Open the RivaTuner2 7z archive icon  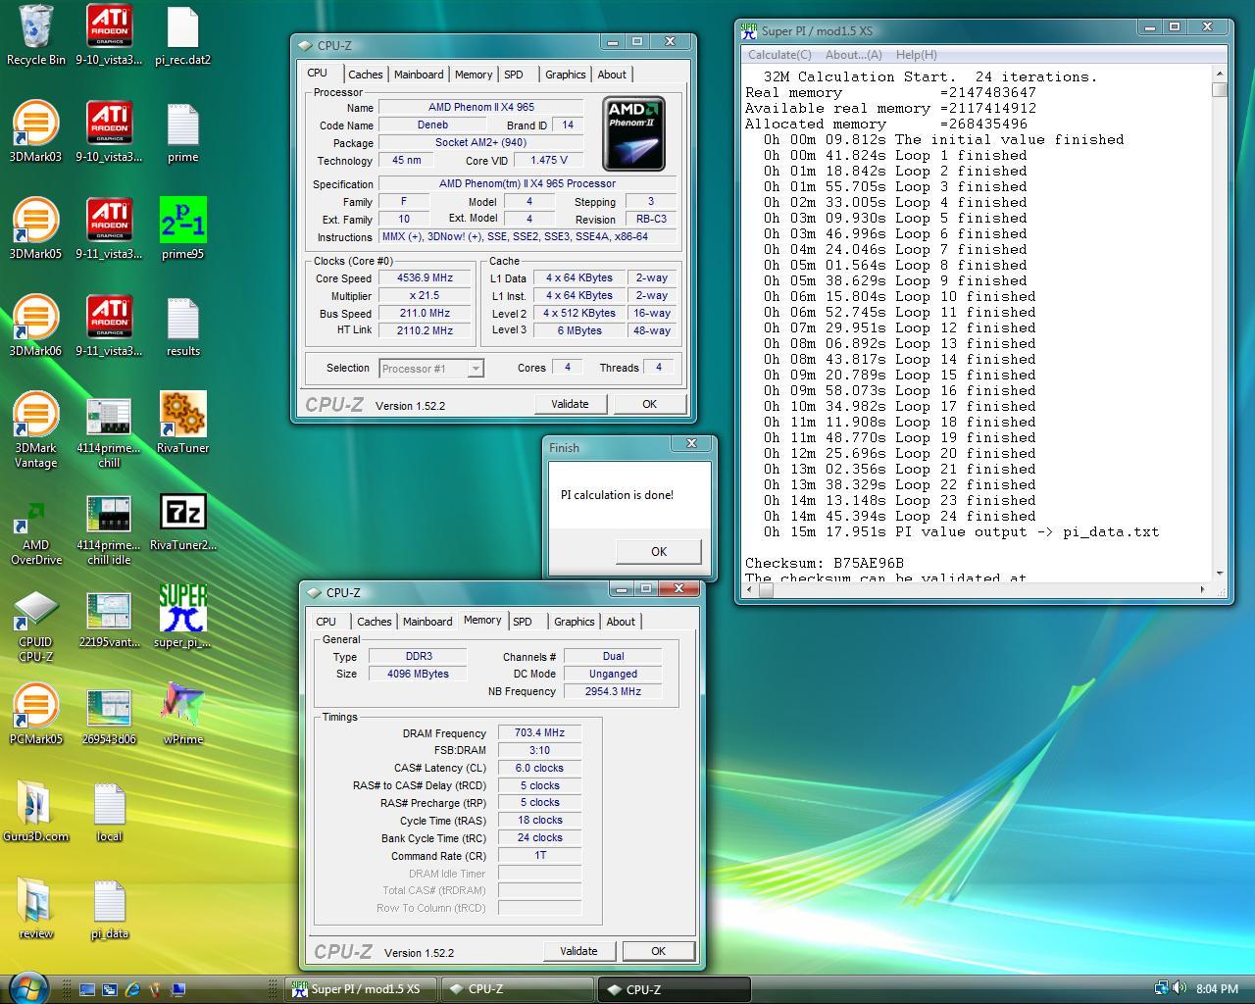[182, 522]
